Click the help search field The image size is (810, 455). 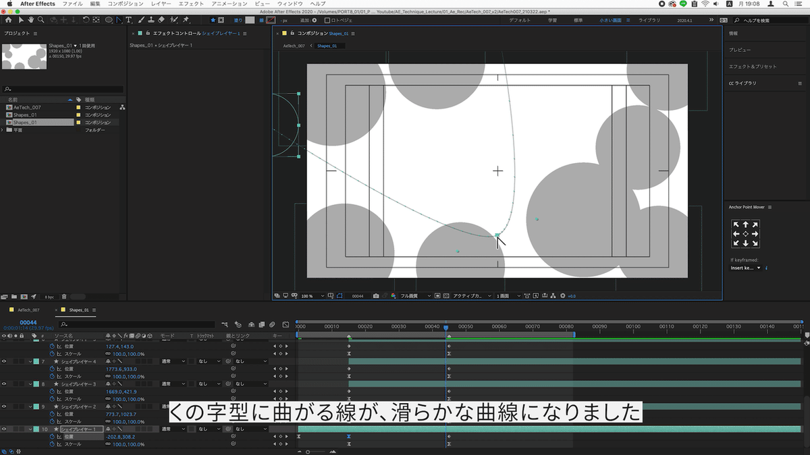771,20
